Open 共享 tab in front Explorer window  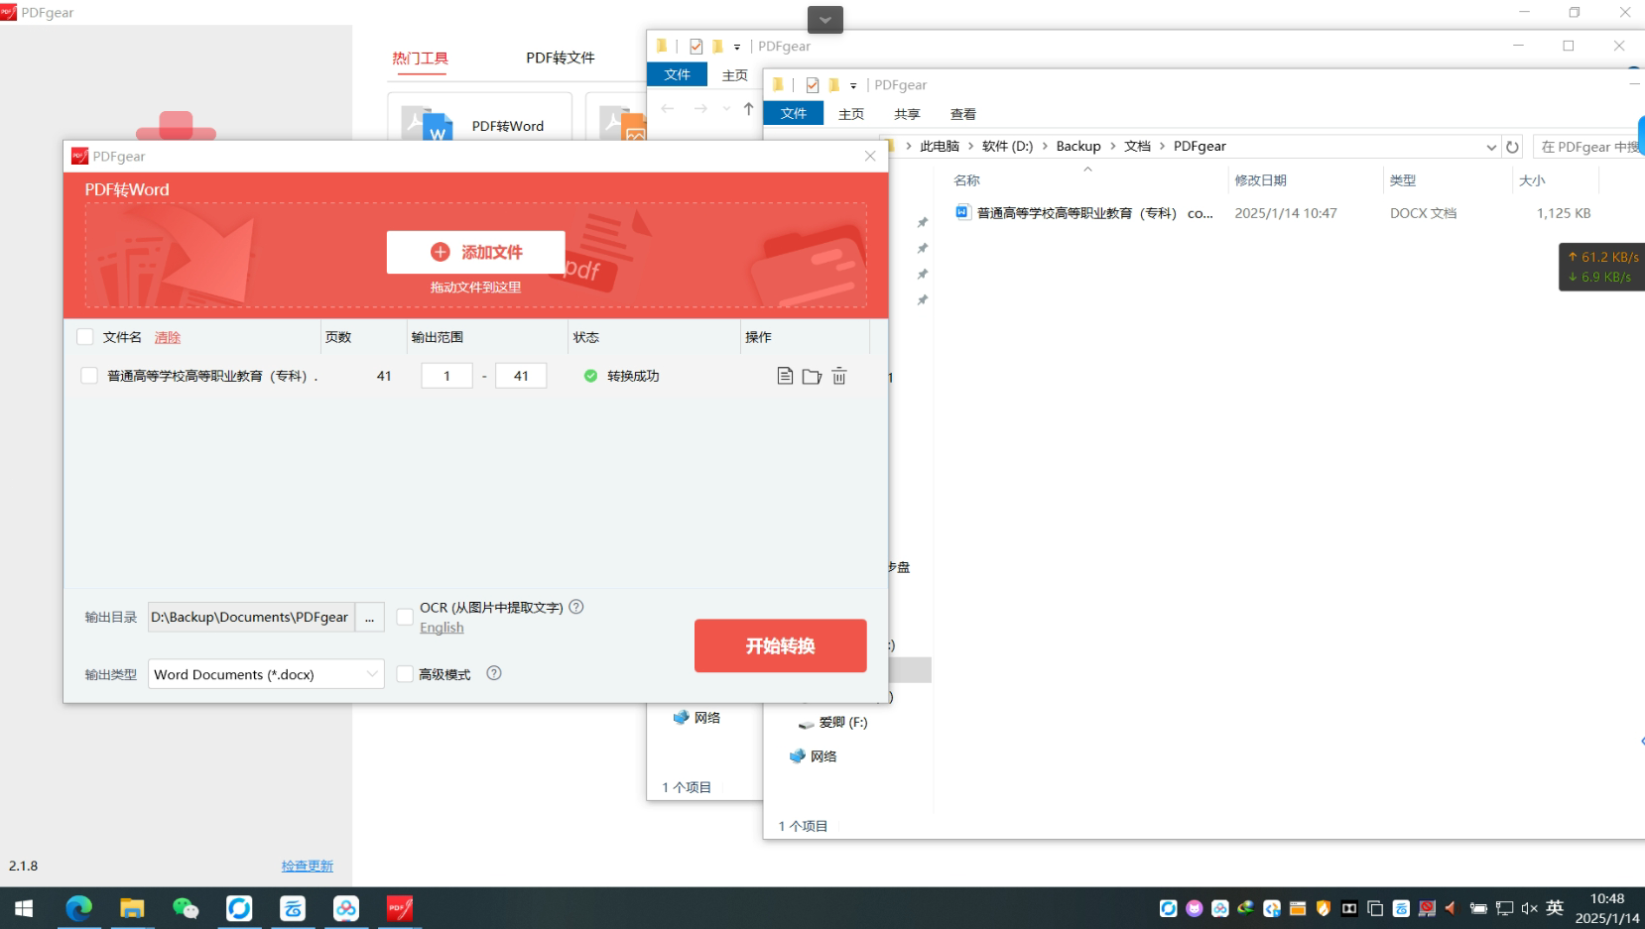pos(907,114)
